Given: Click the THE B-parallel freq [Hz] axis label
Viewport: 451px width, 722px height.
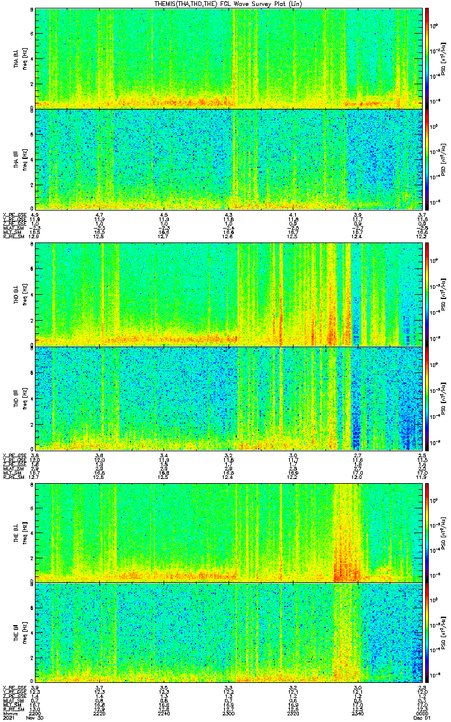Looking at the screenshot, I should 25,634.
